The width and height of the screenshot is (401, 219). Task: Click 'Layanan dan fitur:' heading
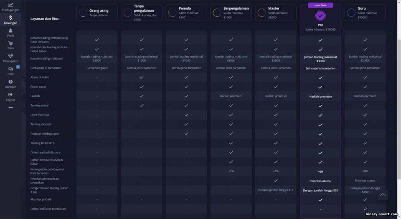[x=45, y=19]
